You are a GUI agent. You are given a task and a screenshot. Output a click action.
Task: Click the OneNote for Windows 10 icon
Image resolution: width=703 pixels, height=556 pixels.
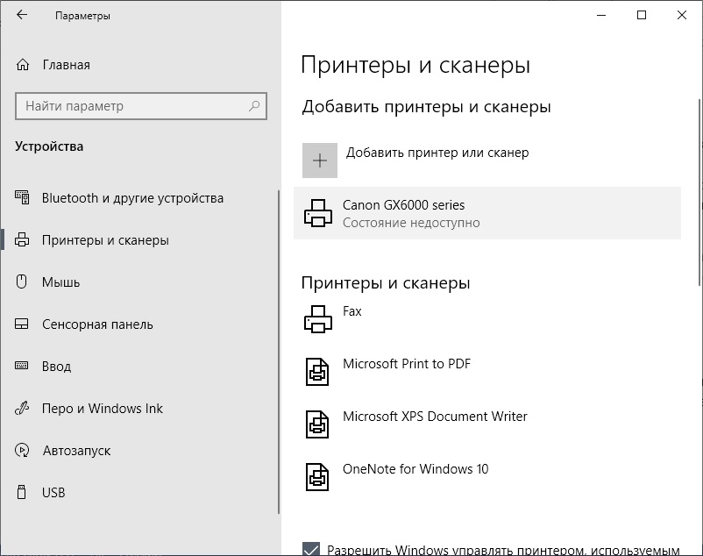pyautogui.click(x=317, y=477)
